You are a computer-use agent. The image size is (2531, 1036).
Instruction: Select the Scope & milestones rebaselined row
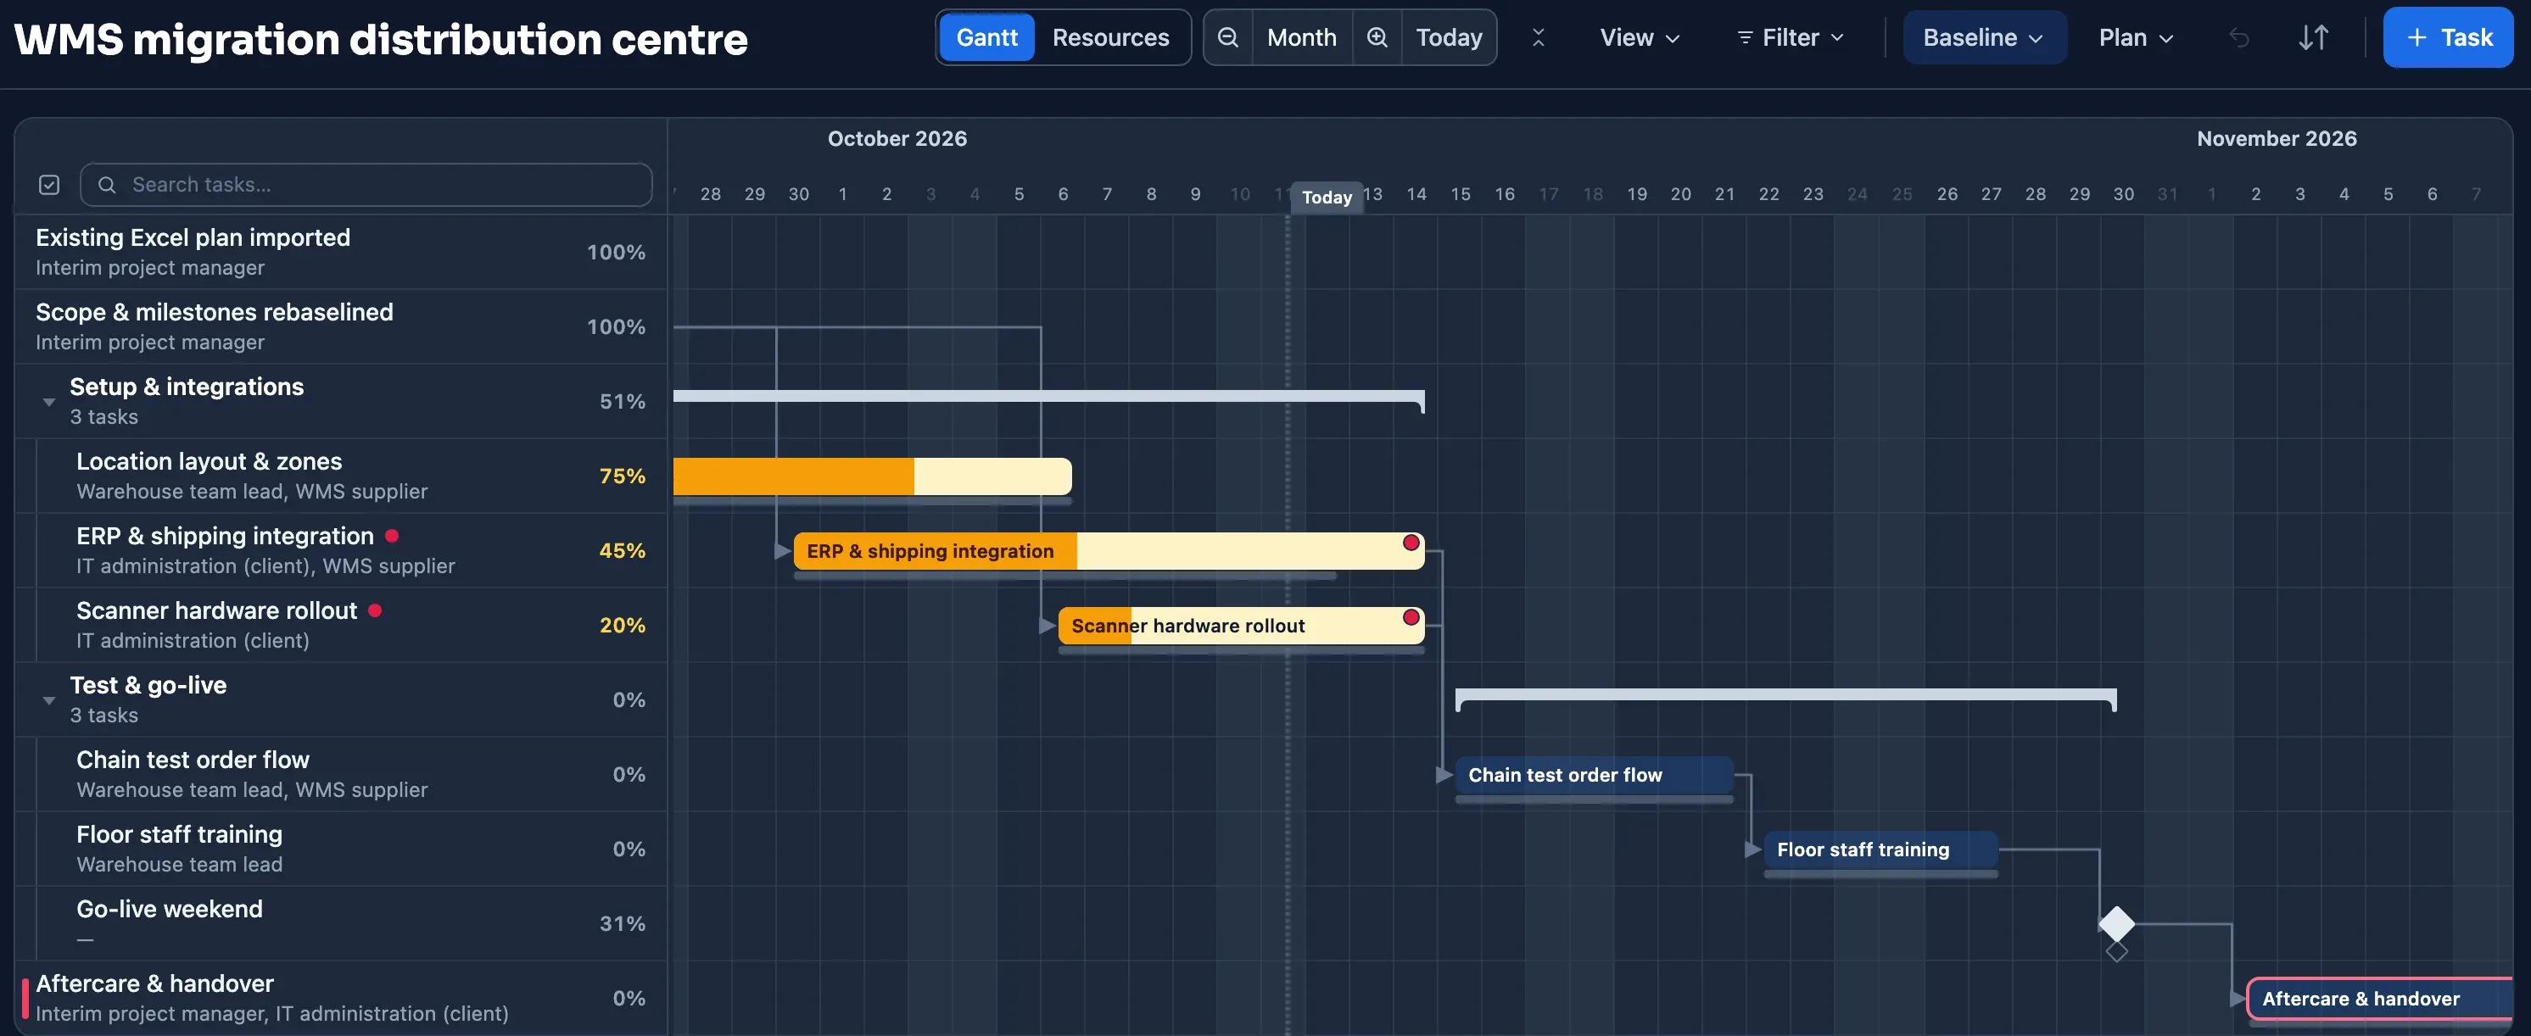(x=341, y=326)
